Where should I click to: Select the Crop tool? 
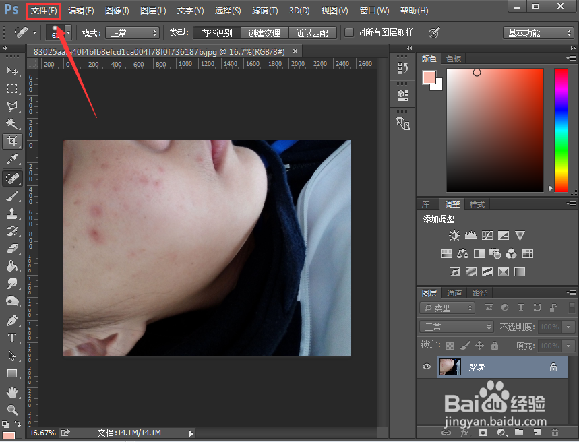12,141
